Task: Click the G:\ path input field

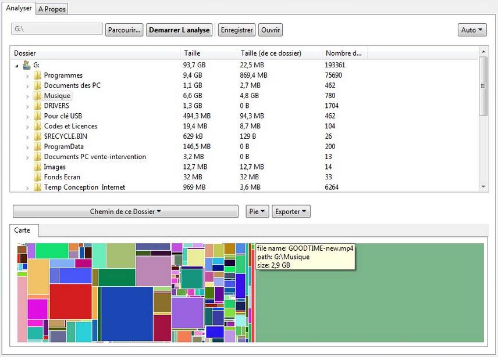Action: click(57, 29)
